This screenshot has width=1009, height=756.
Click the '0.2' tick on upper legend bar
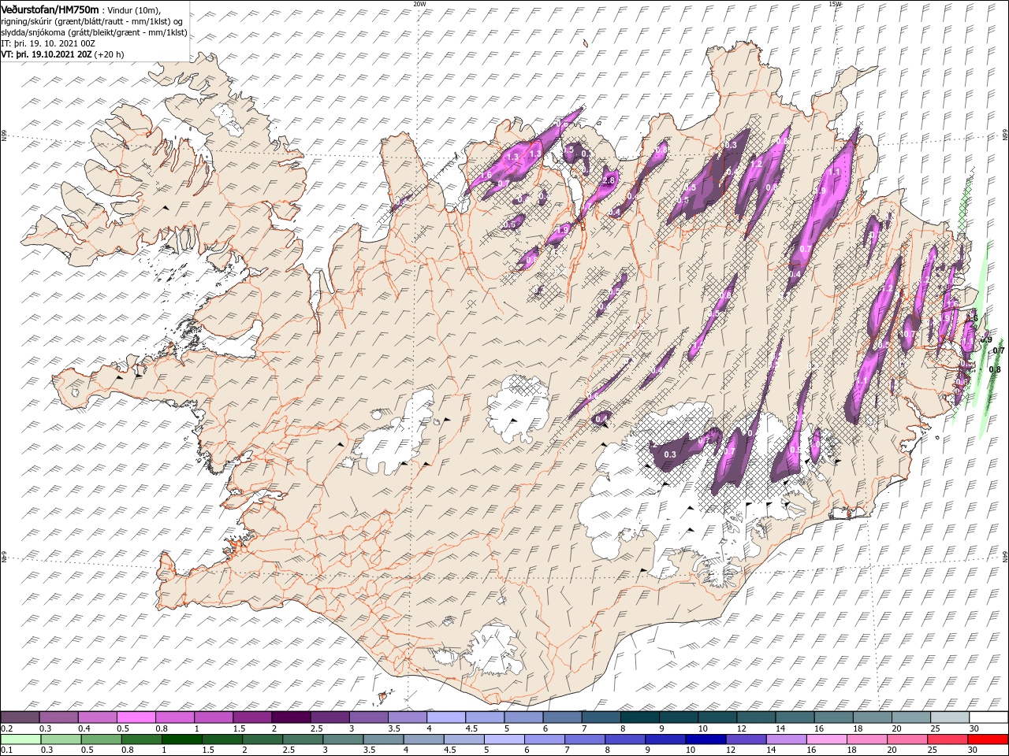pyautogui.click(x=6, y=729)
